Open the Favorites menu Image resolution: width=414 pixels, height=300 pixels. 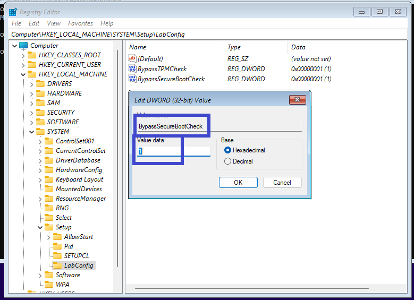pos(80,23)
